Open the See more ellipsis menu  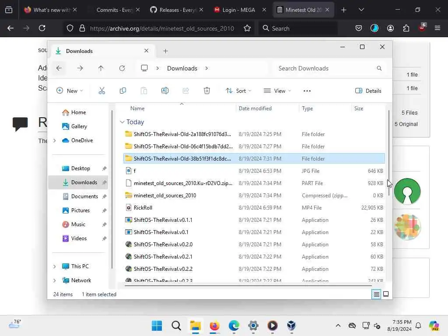pyautogui.click(x=307, y=91)
